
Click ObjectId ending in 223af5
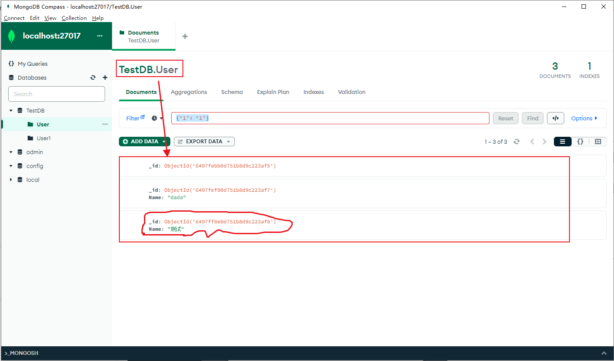coord(220,166)
